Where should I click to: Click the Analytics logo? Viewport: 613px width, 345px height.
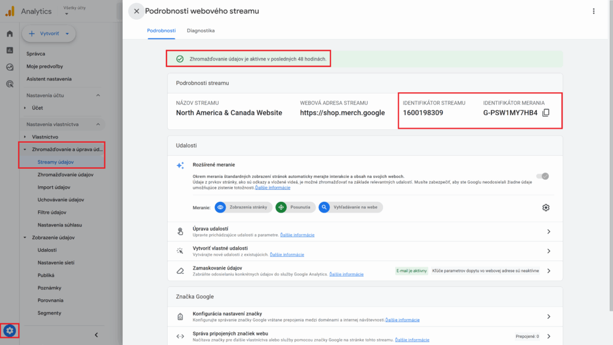point(10,11)
